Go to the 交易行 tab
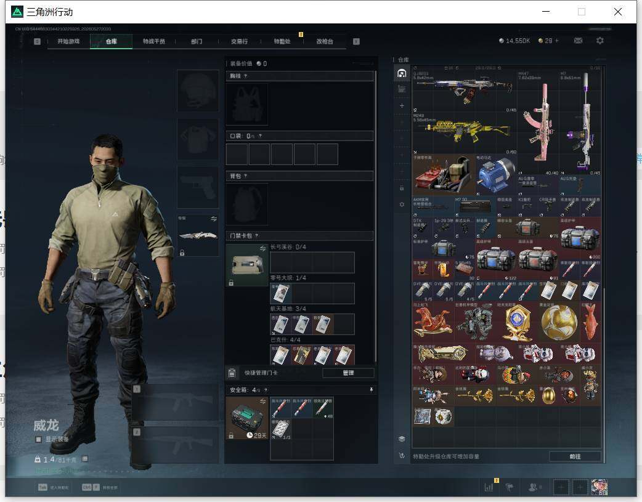642x502 pixels. [x=239, y=41]
